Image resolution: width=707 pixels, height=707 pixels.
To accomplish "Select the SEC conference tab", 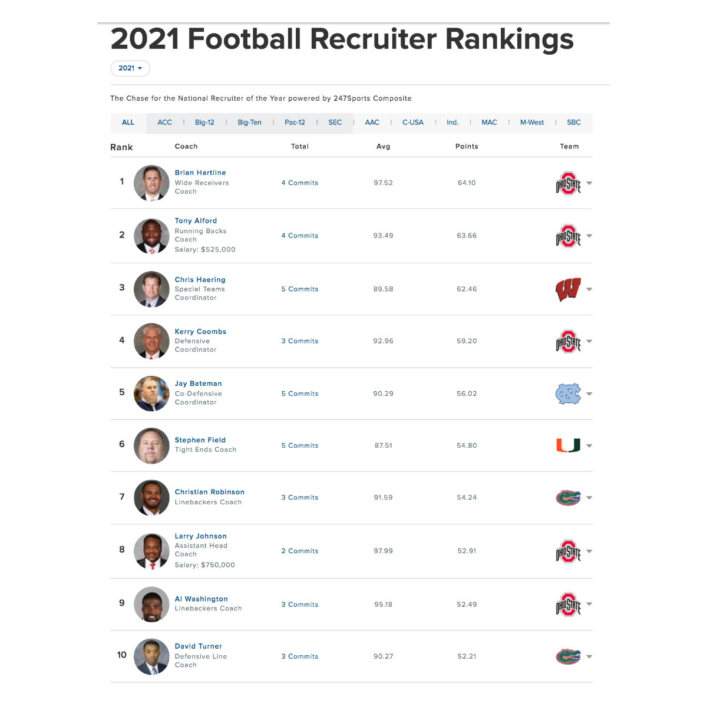I will 335,123.
